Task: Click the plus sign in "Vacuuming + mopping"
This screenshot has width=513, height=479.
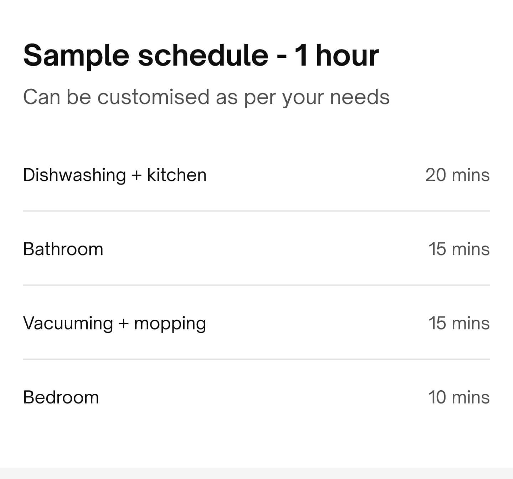Action: [123, 324]
